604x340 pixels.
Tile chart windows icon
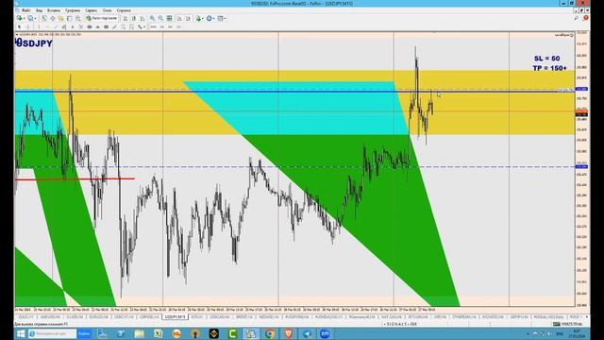point(169,19)
